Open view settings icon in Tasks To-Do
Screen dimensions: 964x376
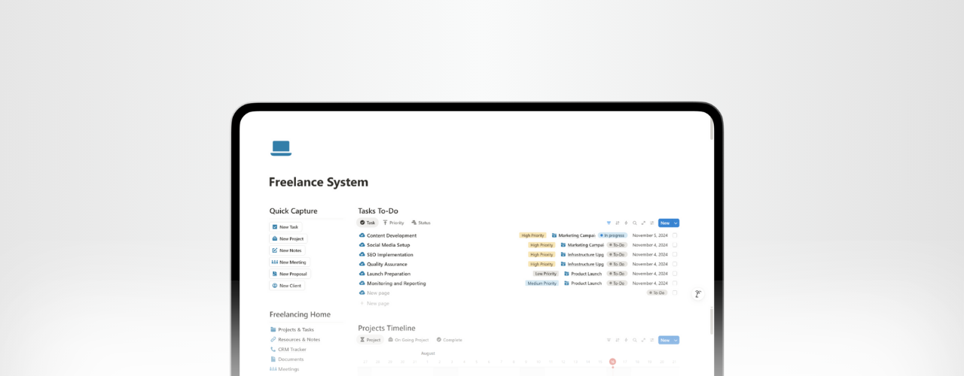click(x=651, y=223)
